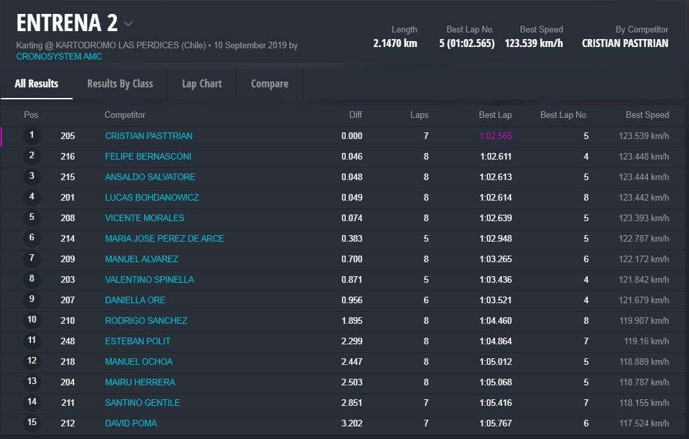Click the position 5 circle badge

[x=32, y=217]
